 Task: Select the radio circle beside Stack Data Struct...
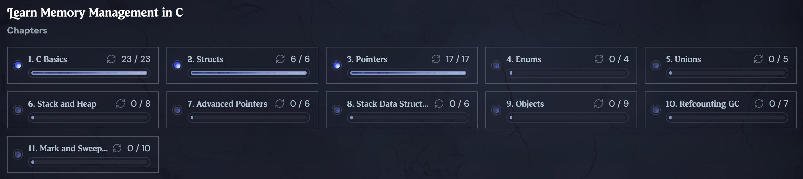337,110
